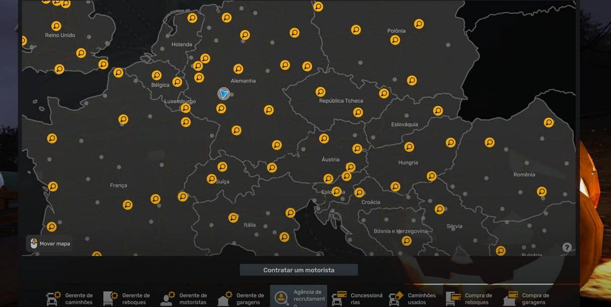Click the agency marker above Reino Unido label
Viewport: 611px width, 307px height.
tap(56, 26)
